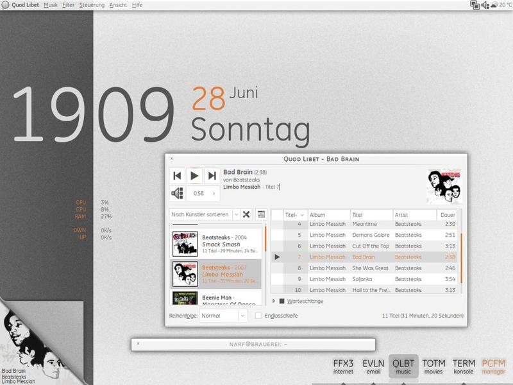Select the track 'Meantime'
This screenshot has height=385, width=513.
pyautogui.click(x=364, y=224)
